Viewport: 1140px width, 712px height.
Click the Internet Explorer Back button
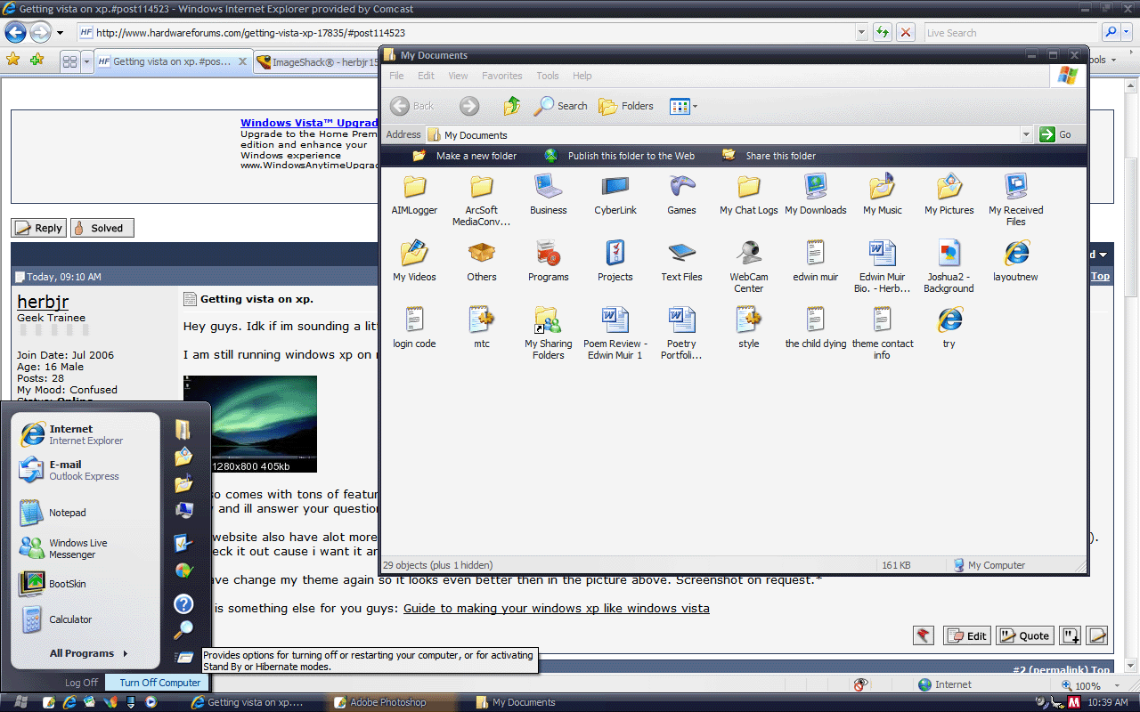tap(15, 32)
